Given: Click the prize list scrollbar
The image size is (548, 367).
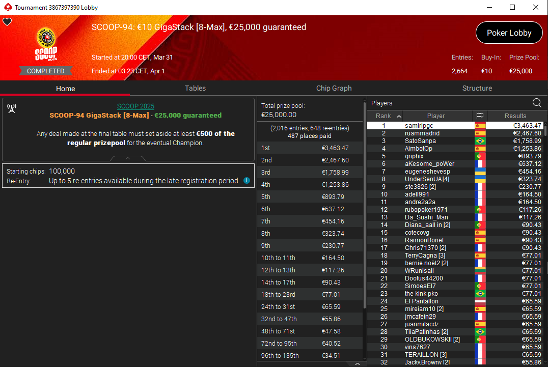Looking at the screenshot, I should (x=365, y=206).
